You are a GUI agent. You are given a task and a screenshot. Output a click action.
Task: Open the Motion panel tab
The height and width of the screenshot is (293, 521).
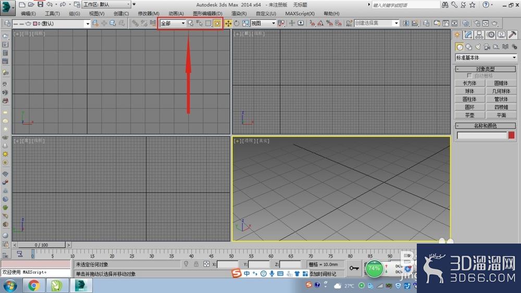(x=491, y=34)
